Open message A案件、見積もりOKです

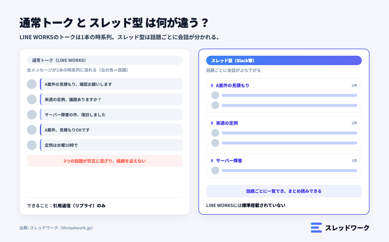click(111, 130)
